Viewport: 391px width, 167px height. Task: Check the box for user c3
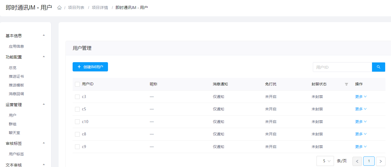click(x=77, y=97)
